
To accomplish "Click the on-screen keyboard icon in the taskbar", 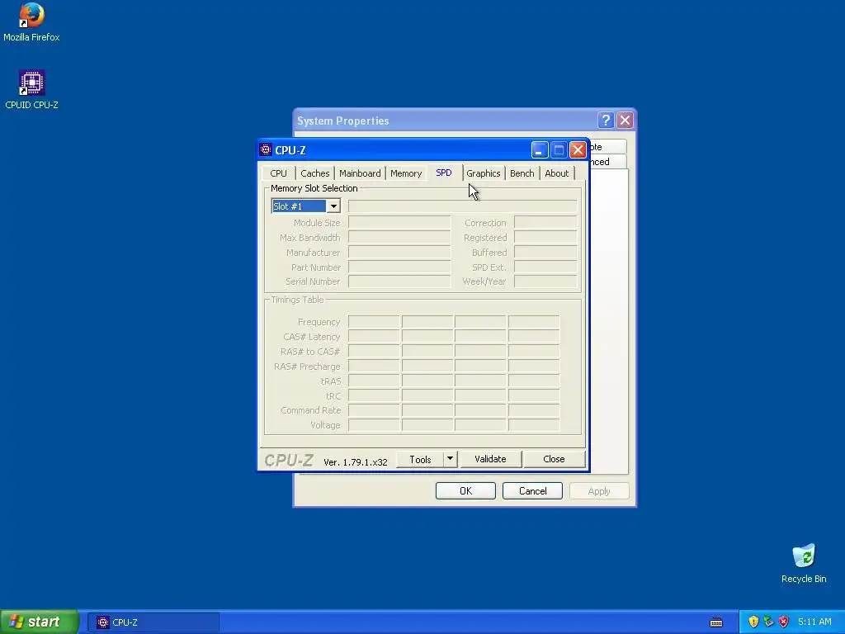I will (716, 622).
